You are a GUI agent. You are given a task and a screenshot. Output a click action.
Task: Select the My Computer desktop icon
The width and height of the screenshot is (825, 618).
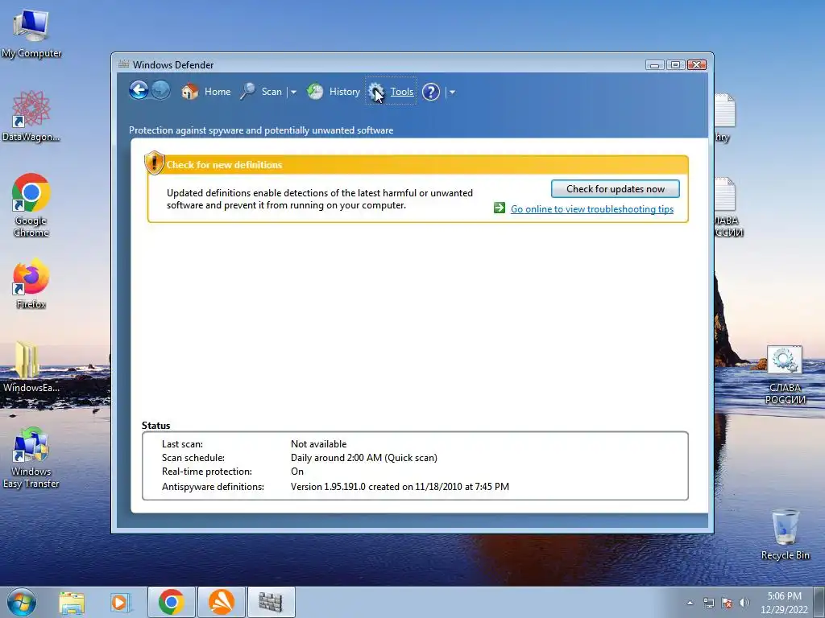click(x=31, y=34)
